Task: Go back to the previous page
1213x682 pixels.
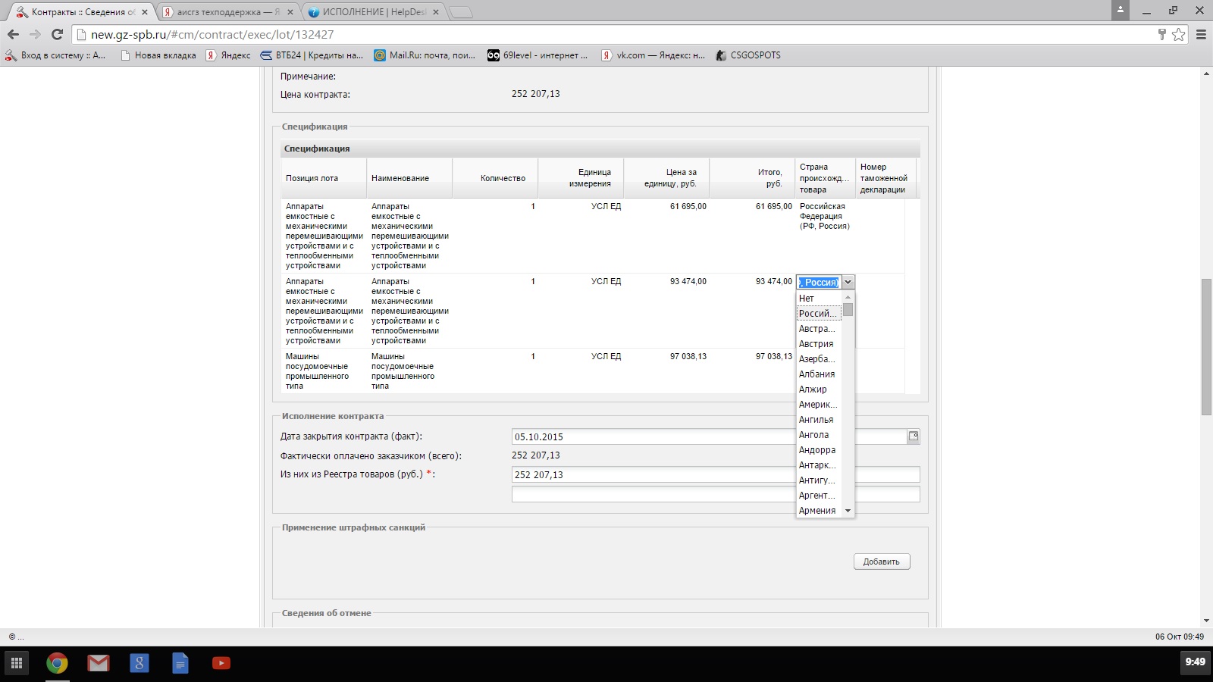Action: click(x=13, y=34)
